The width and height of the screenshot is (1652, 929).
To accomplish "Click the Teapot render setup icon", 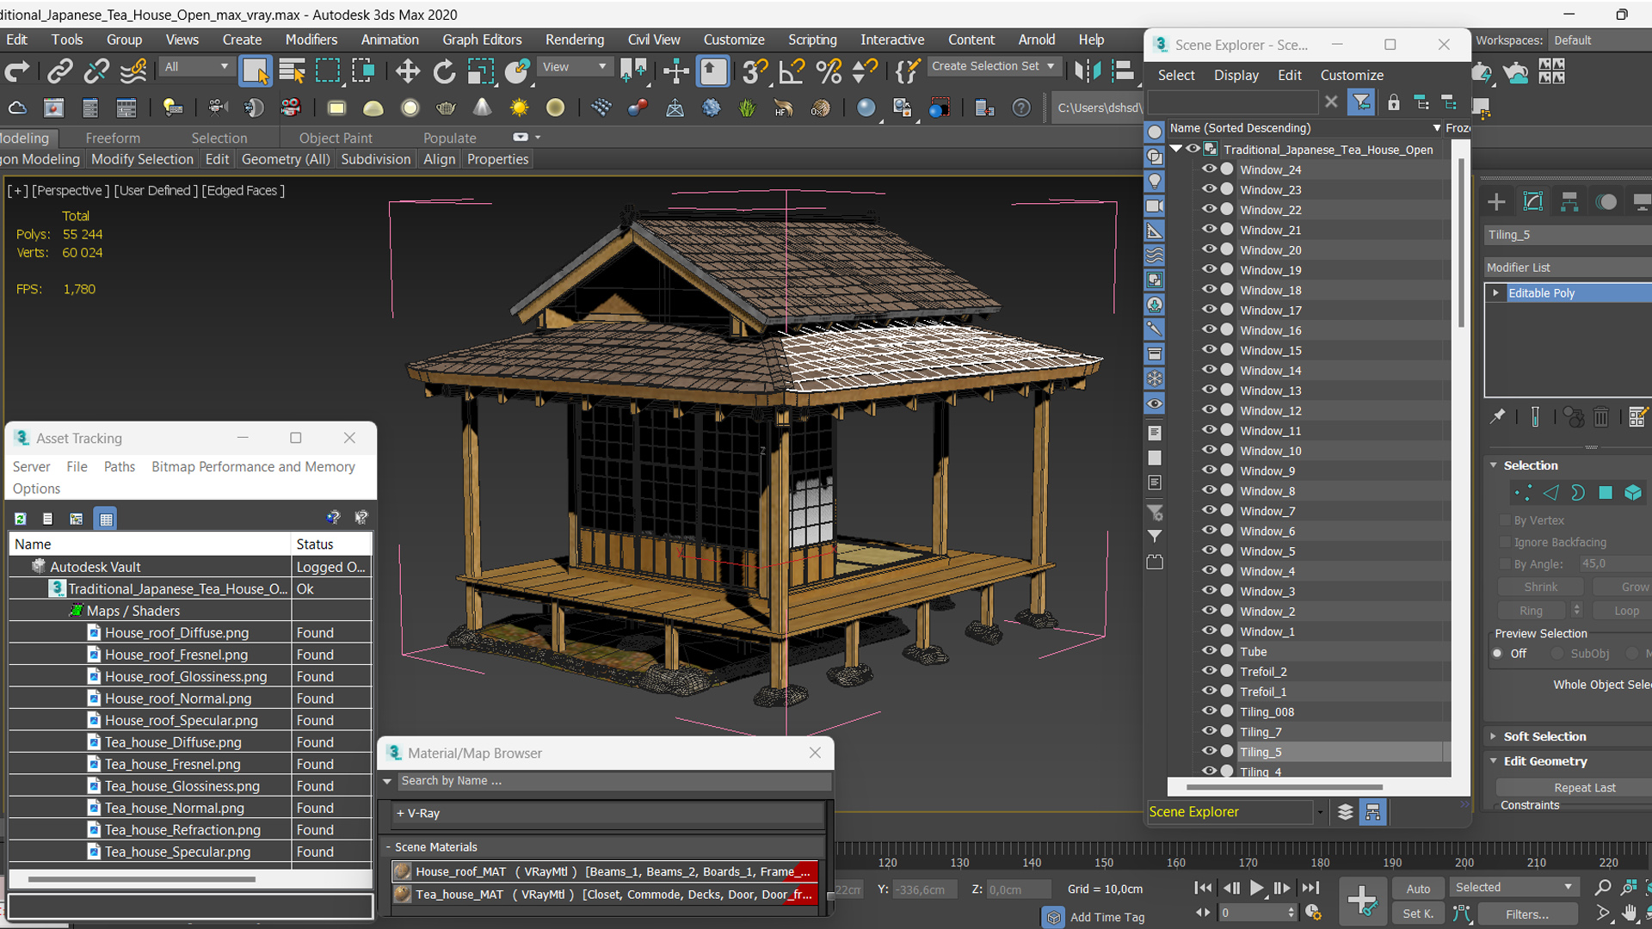I will point(1481,73).
